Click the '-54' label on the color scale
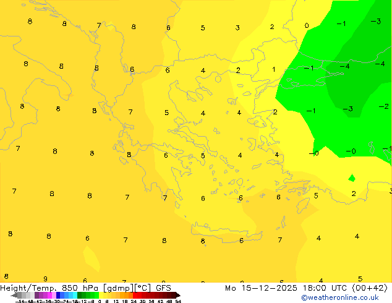392x303 pixels. pyautogui.click(x=19, y=301)
